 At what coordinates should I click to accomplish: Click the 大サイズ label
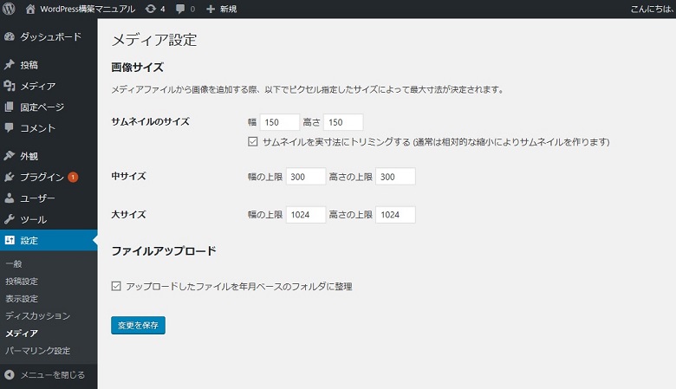tap(128, 214)
